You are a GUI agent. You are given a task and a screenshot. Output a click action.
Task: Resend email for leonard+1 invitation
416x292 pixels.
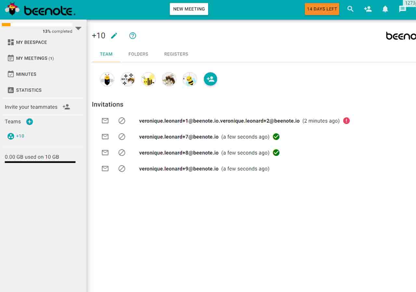[105, 121]
